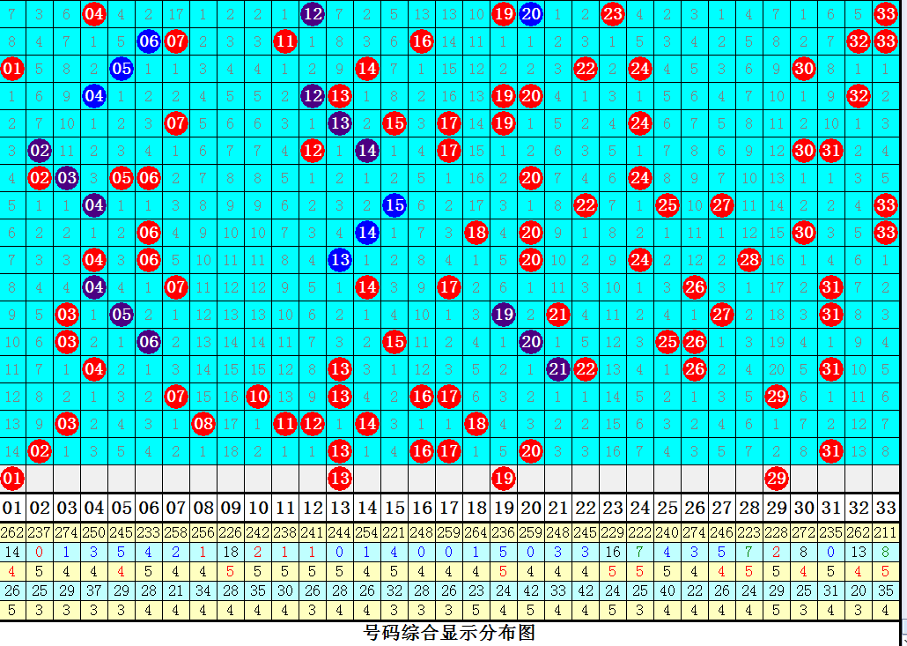
Task: Select the purple 03 ball
Action: click(x=67, y=178)
